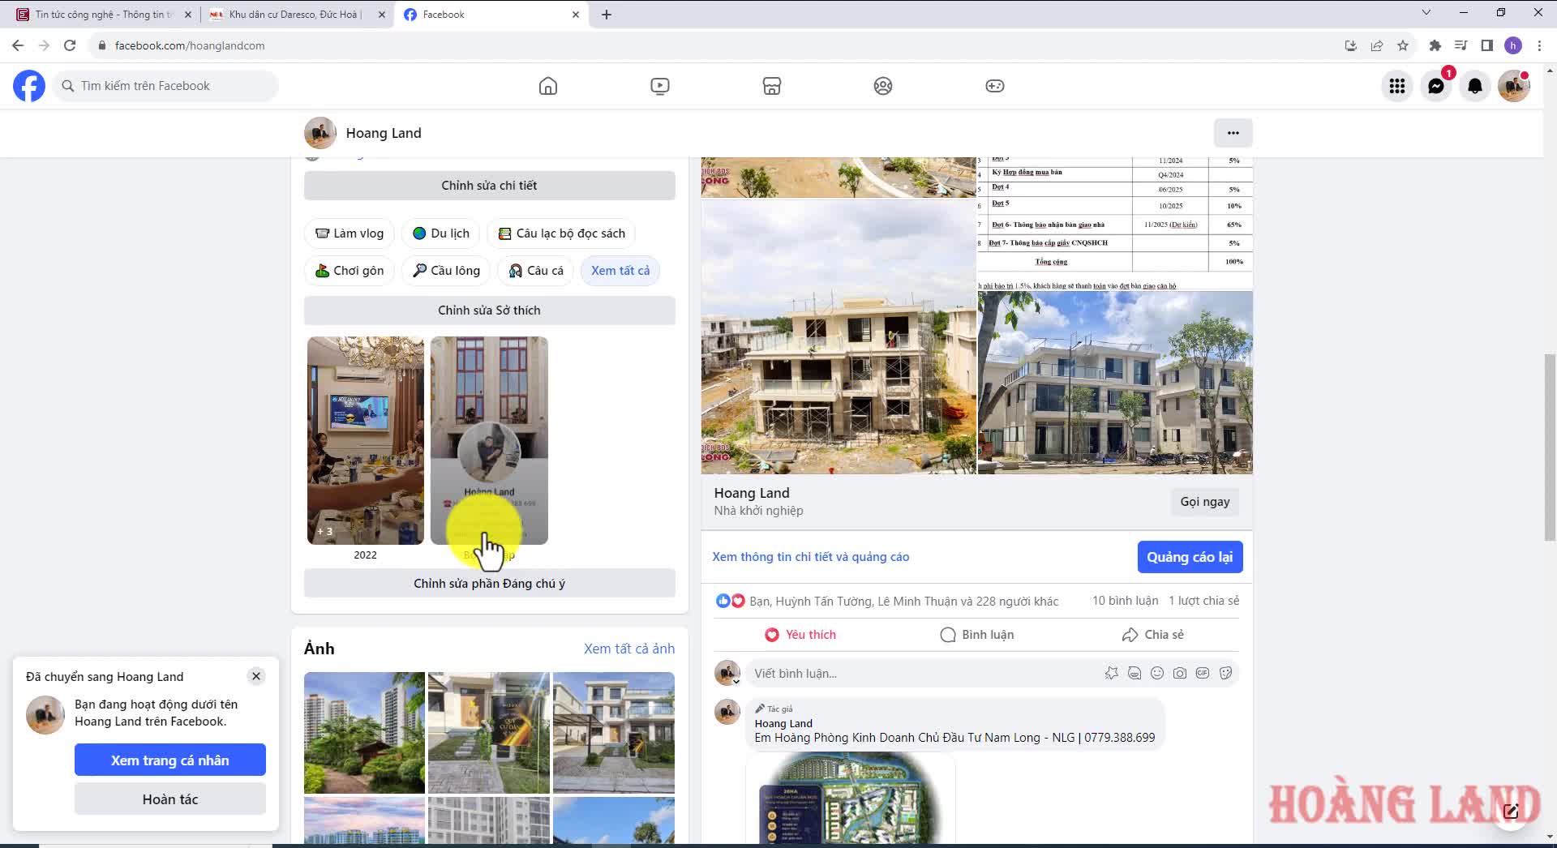
Task: Toggle the browser side panel
Action: click(1487, 45)
